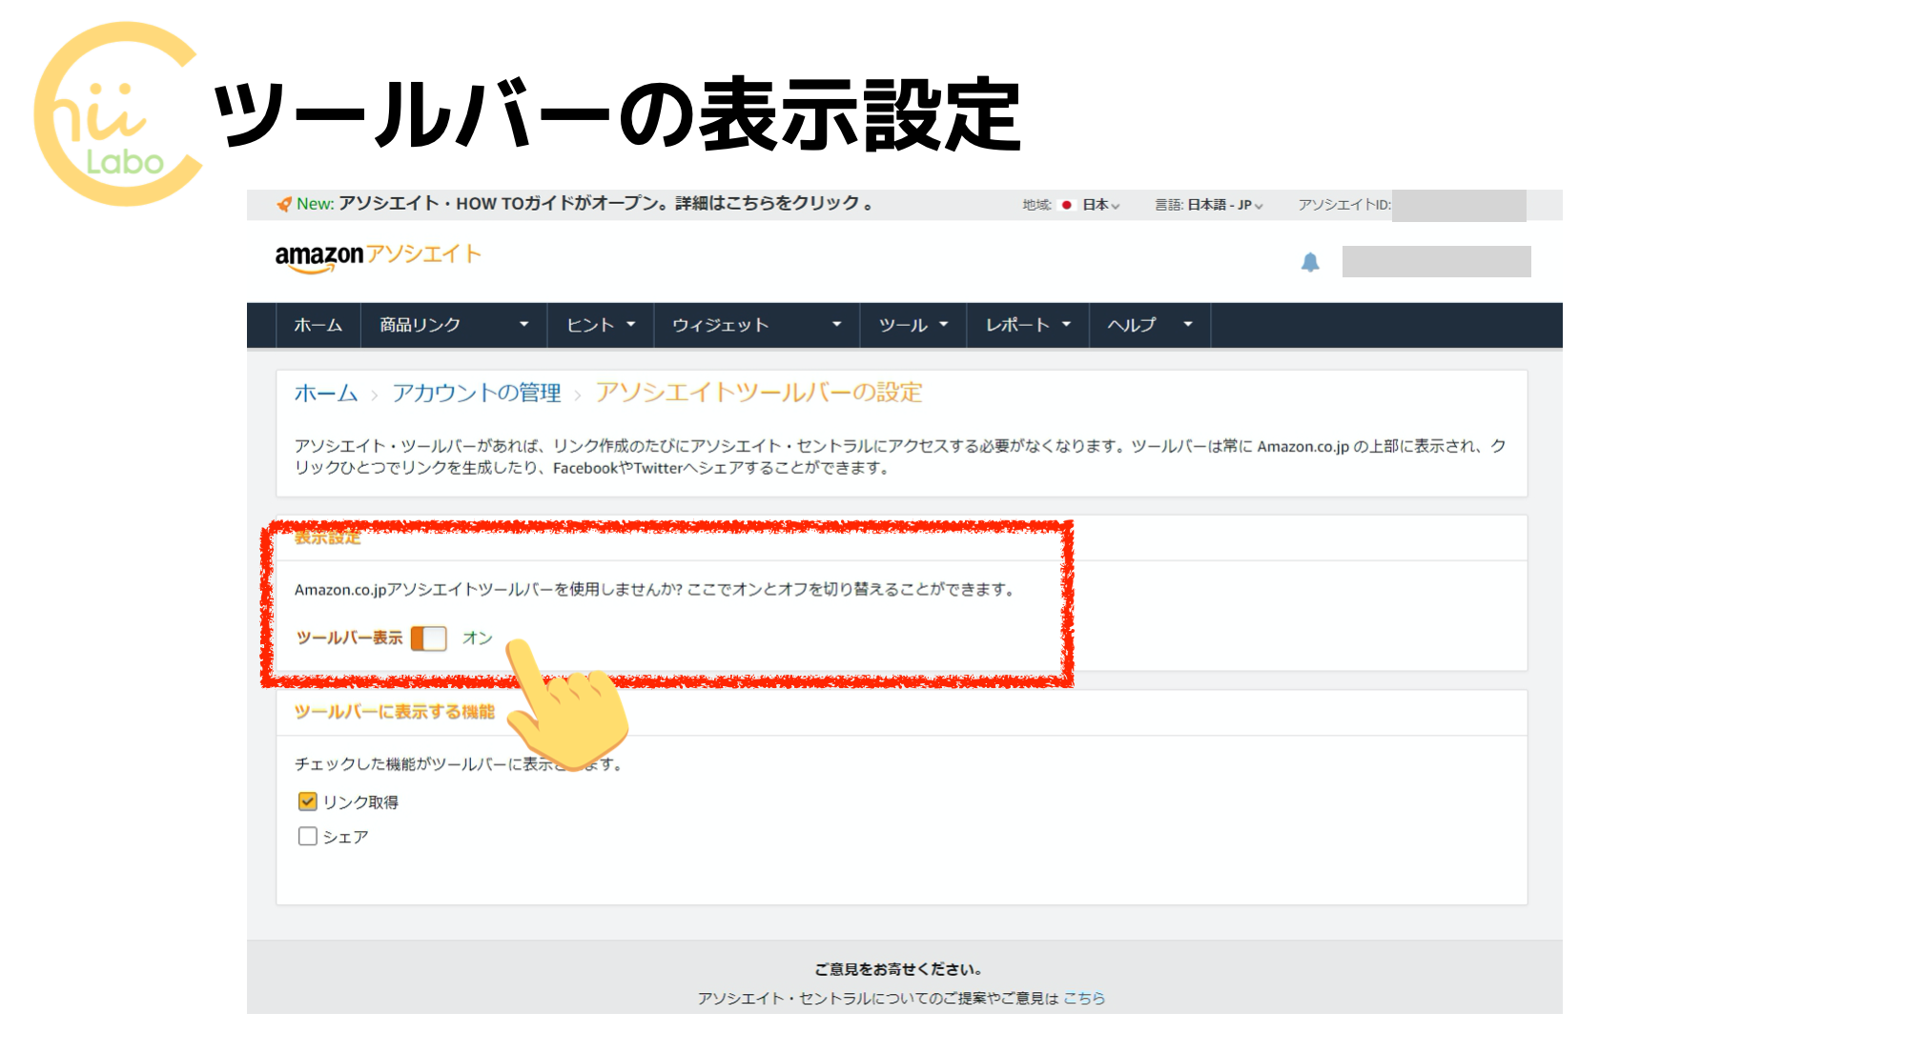Screen dimensions: 1907x1054
Task: Click the Japan flag icon beside 地域
Action: [x=1068, y=203]
